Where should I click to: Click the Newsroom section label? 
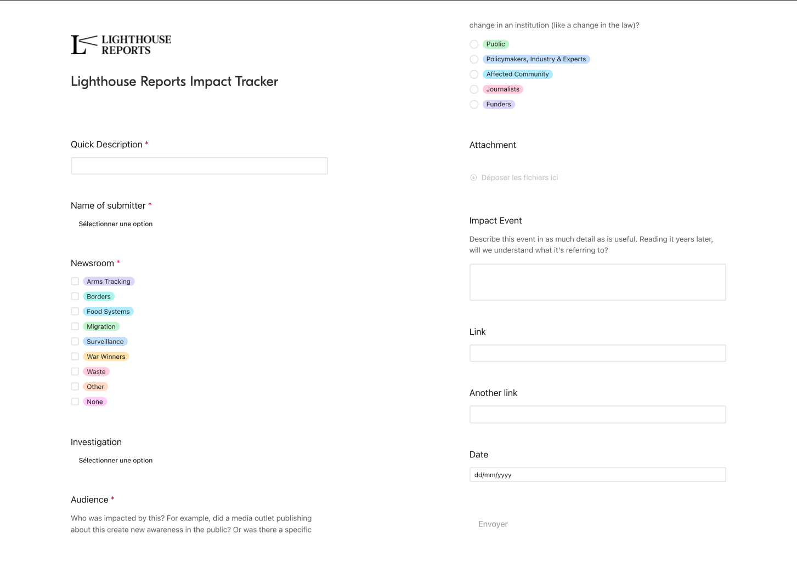click(92, 263)
